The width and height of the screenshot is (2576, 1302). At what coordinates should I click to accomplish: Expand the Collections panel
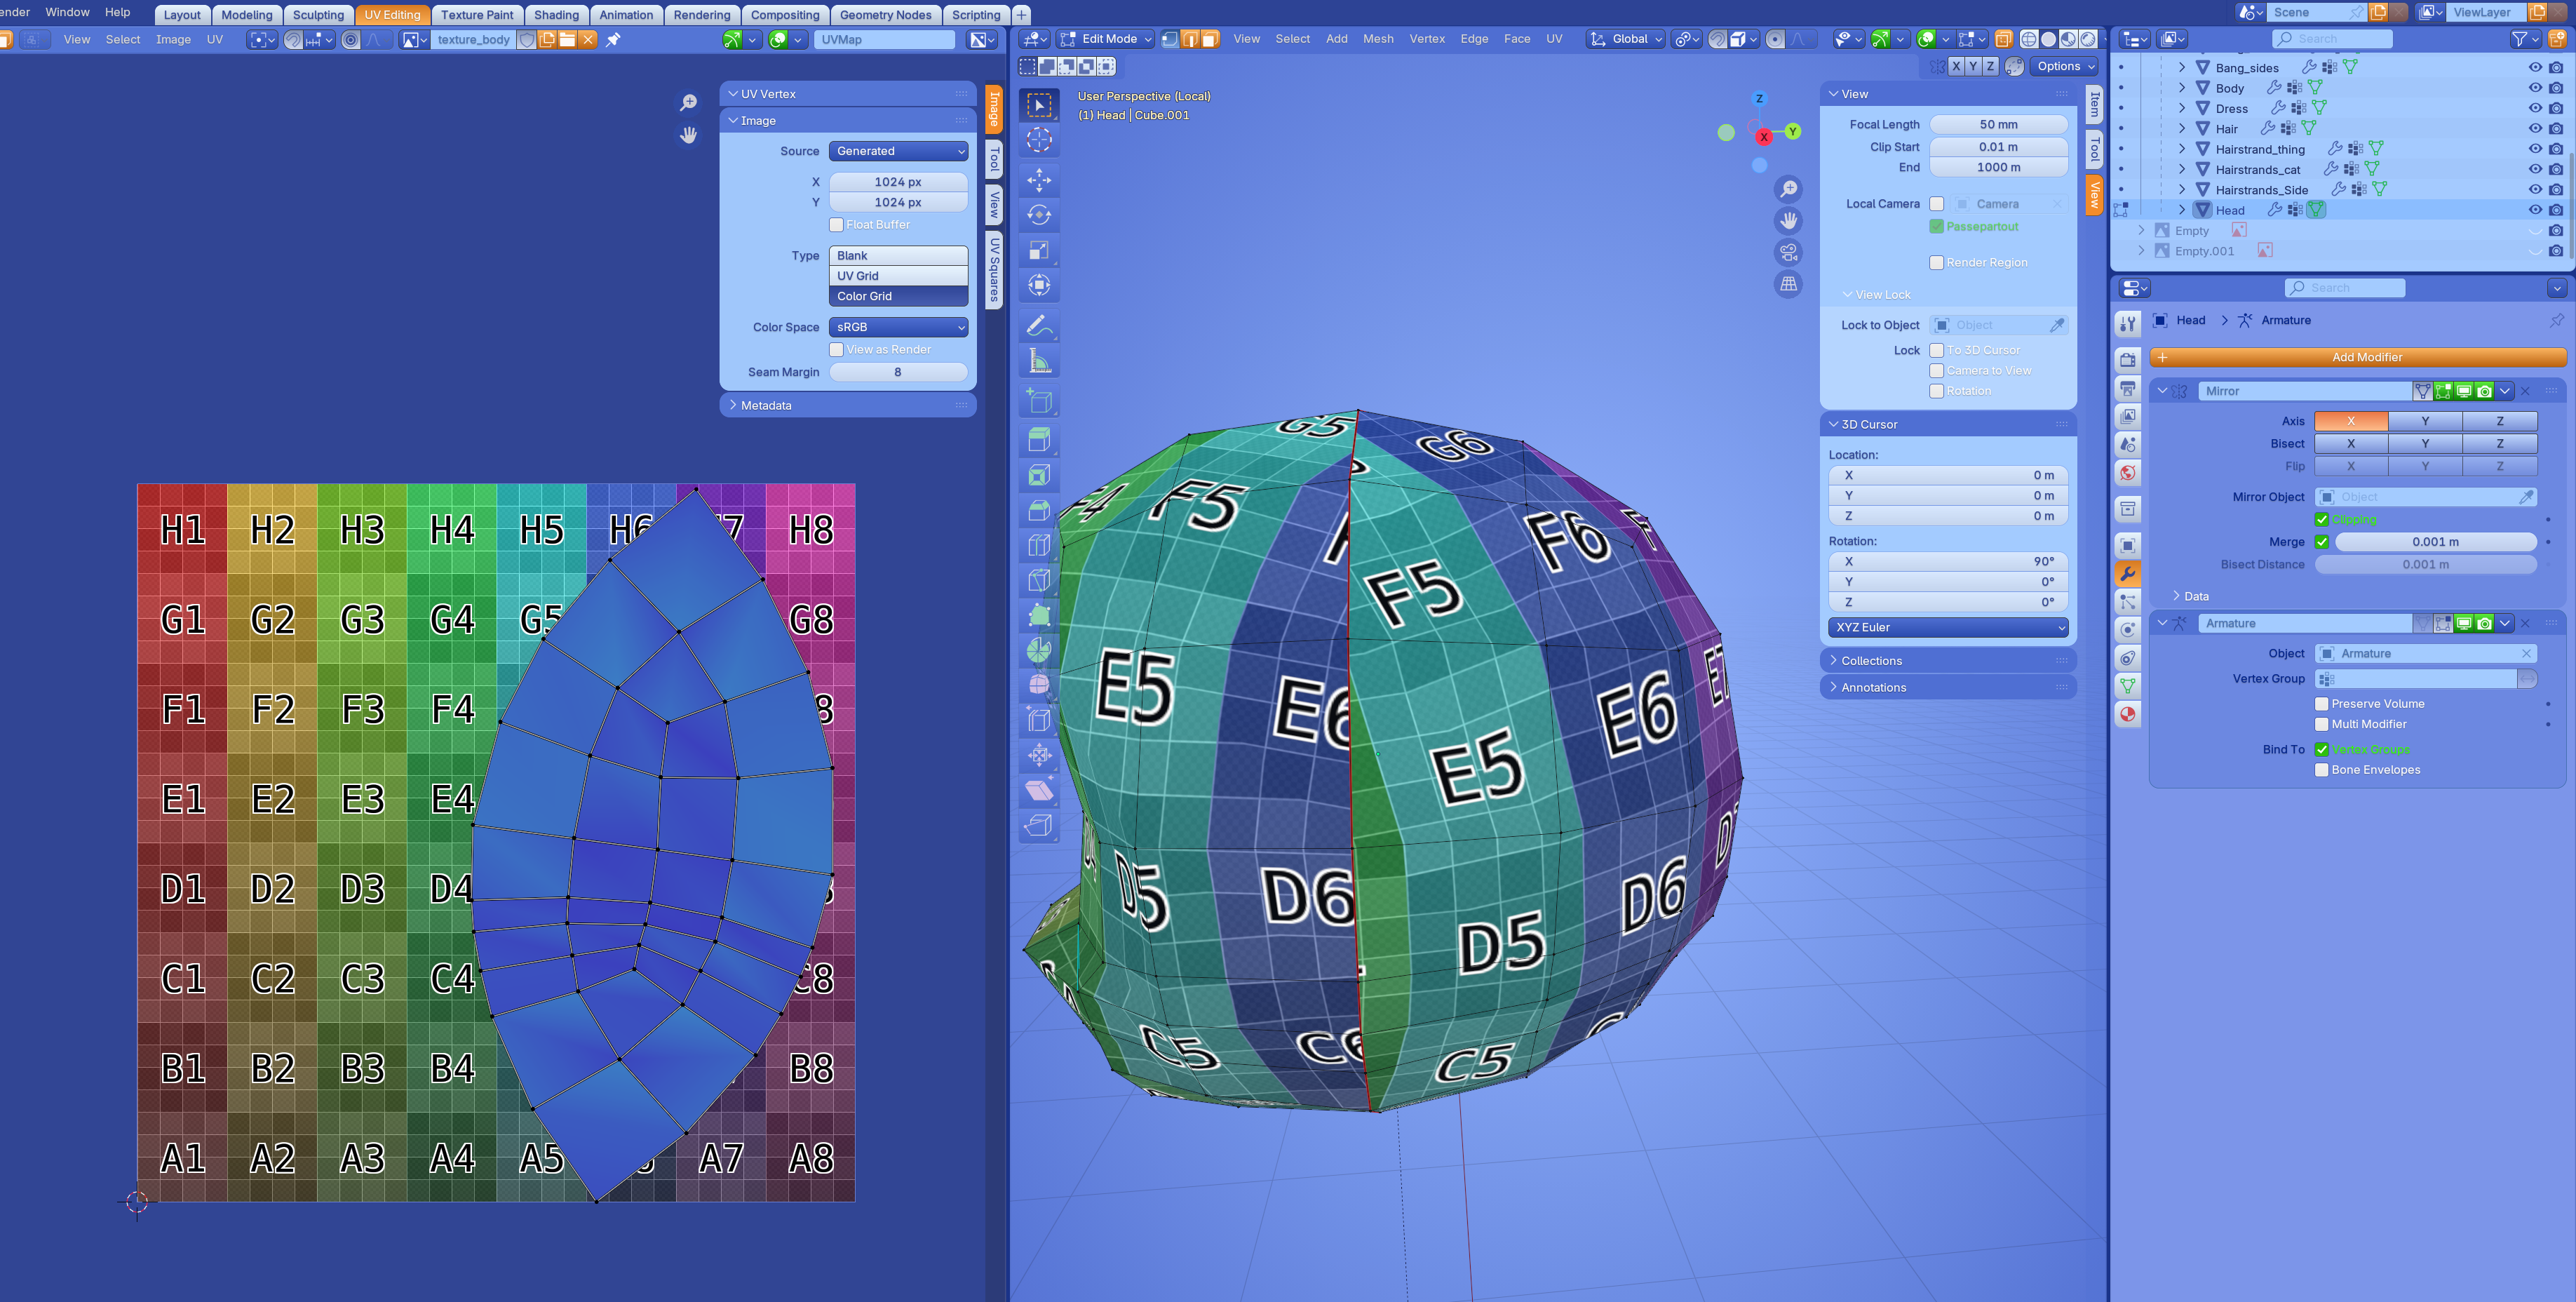[x=1871, y=661]
